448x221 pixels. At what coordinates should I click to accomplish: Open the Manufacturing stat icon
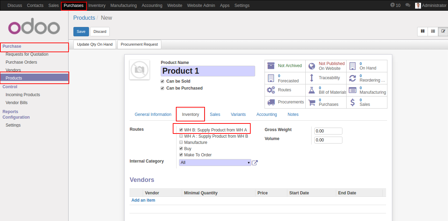pos(352,90)
